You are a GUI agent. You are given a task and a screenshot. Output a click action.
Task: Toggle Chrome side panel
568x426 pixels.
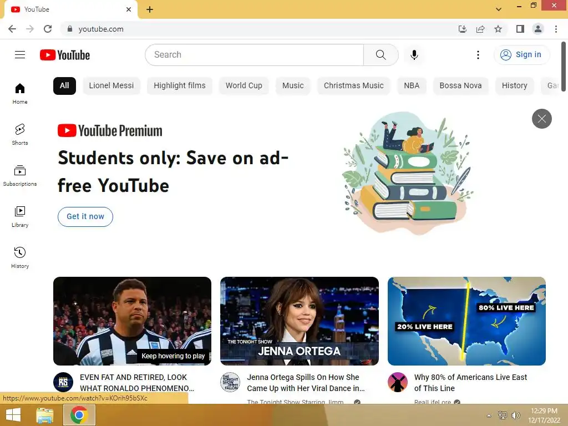(x=520, y=29)
